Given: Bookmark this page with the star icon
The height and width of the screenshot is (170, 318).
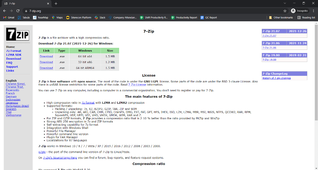Looking at the screenshot, I should tap(285, 10).
